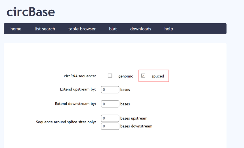
Task: Click the "spliced" label text
Action: click(158, 76)
